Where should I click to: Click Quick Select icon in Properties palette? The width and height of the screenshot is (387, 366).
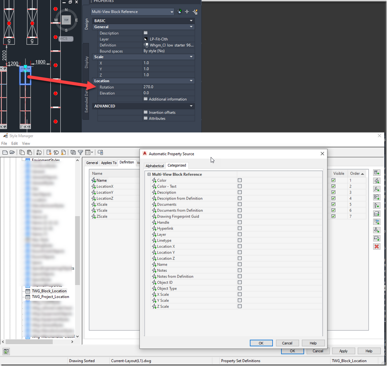(x=195, y=12)
